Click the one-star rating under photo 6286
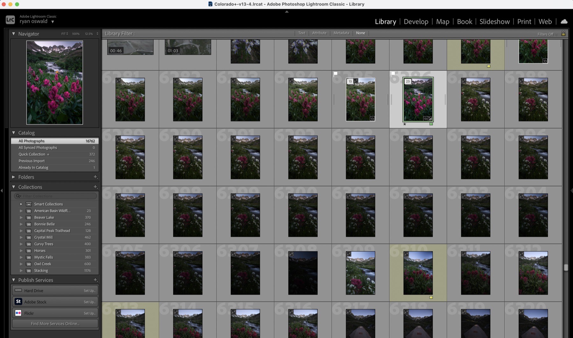 (x=405, y=124)
